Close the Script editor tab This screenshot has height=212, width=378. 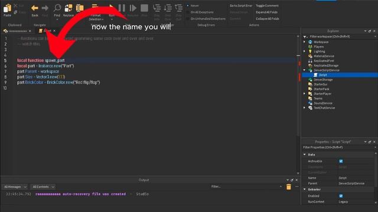point(54,31)
